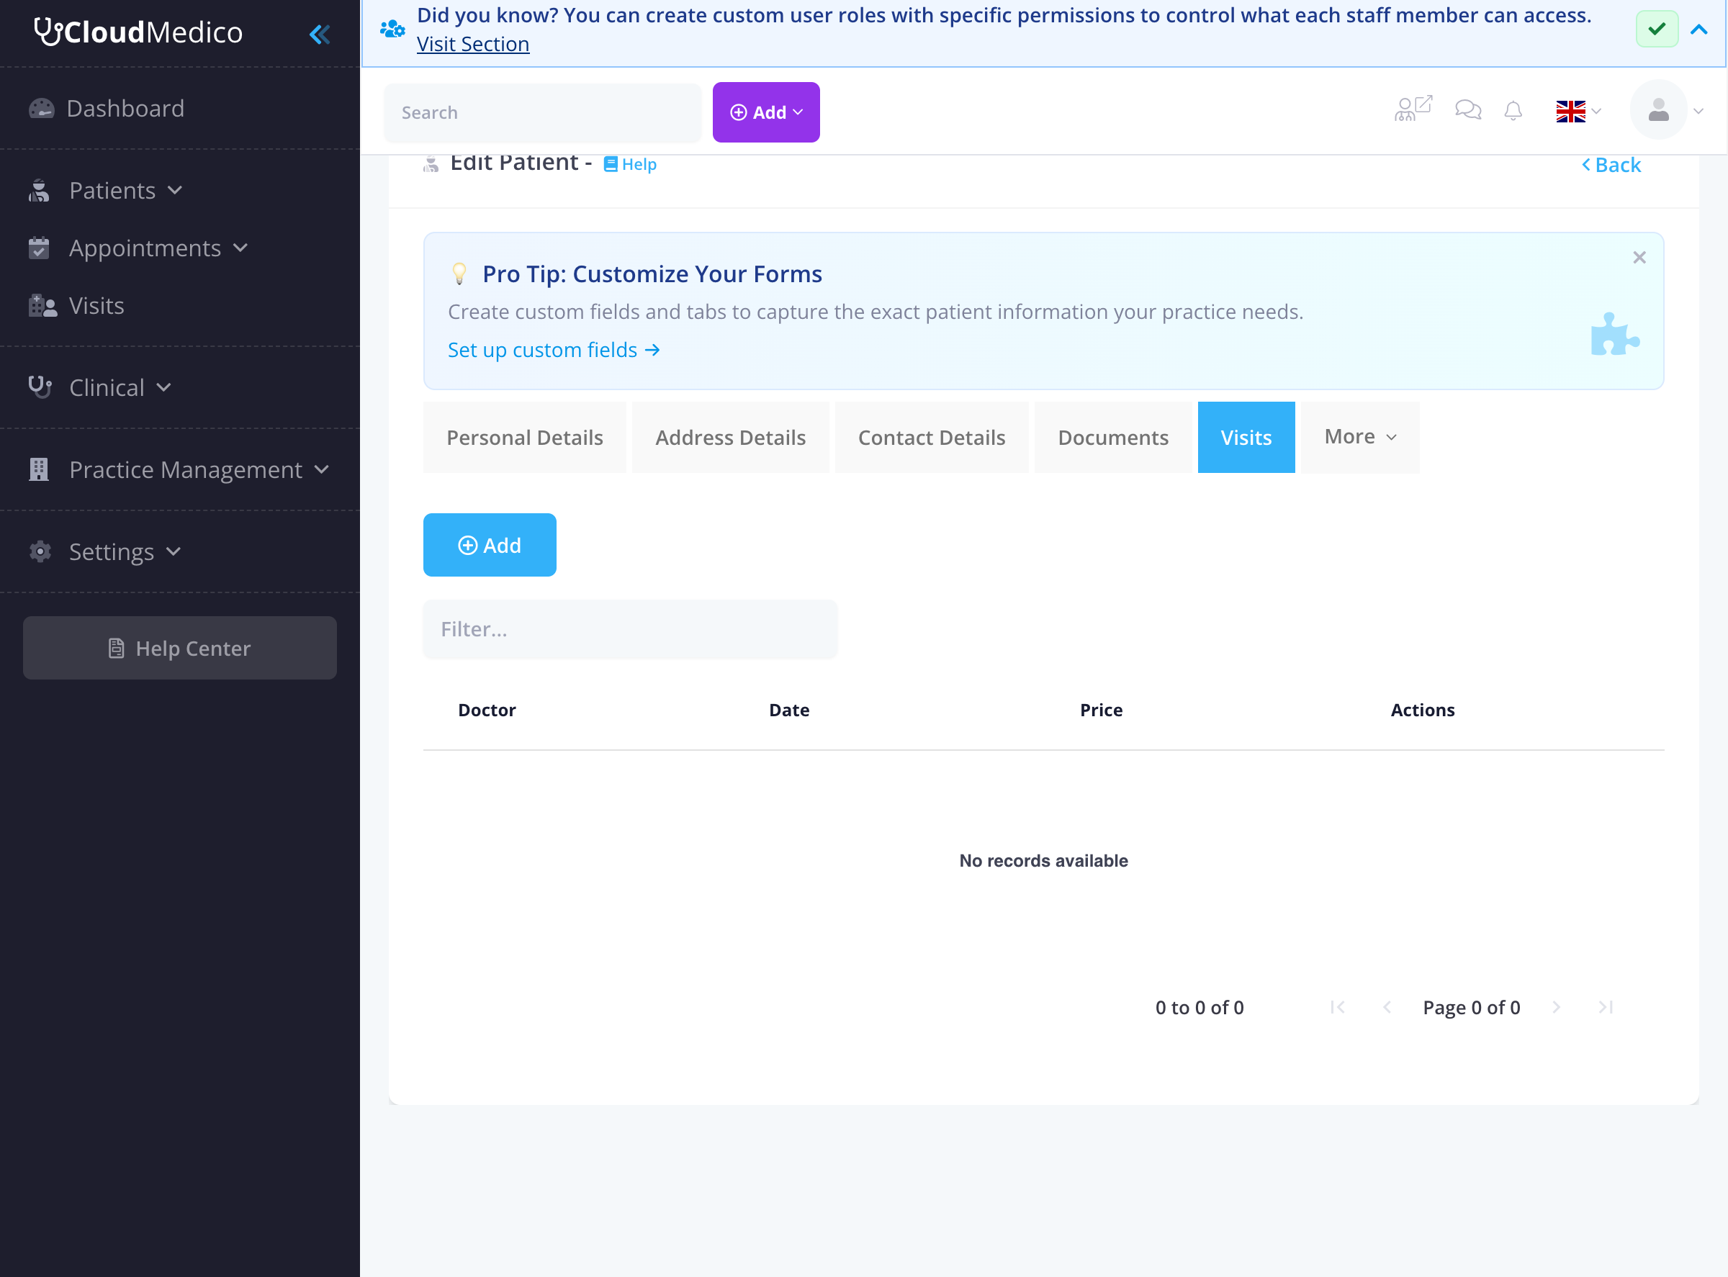Expand the Practice Management menu
Image resolution: width=1728 pixels, height=1277 pixels.
click(179, 469)
